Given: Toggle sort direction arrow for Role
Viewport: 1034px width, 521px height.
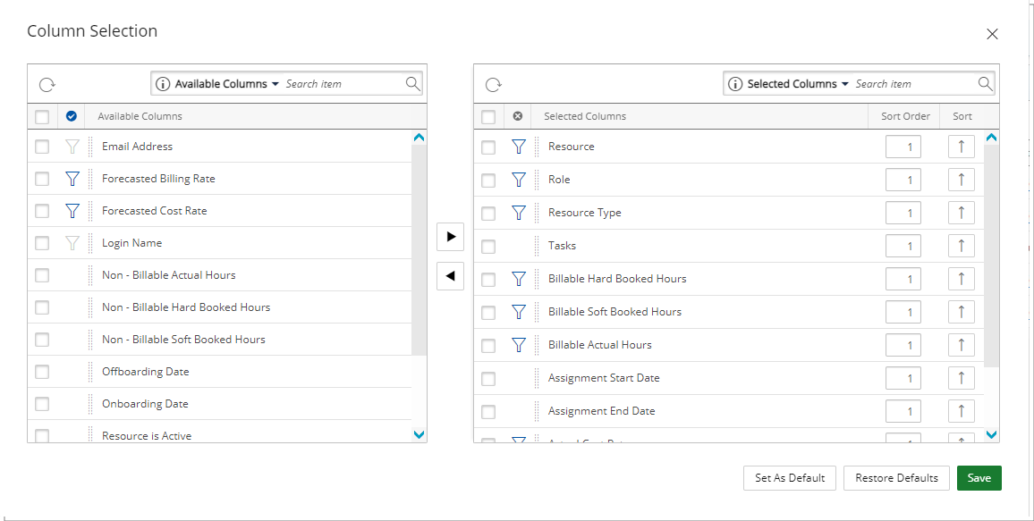Looking at the screenshot, I should pyautogui.click(x=961, y=180).
